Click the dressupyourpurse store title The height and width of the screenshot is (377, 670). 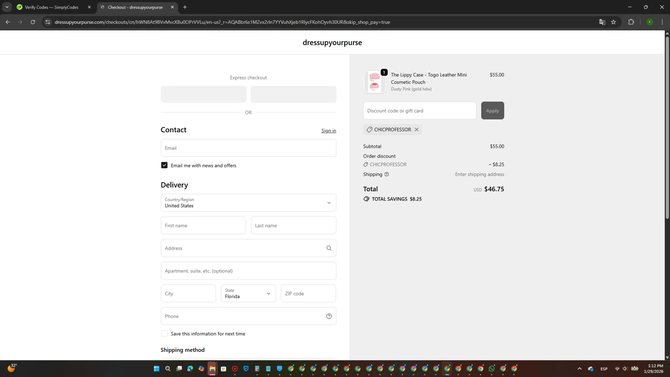pos(332,42)
